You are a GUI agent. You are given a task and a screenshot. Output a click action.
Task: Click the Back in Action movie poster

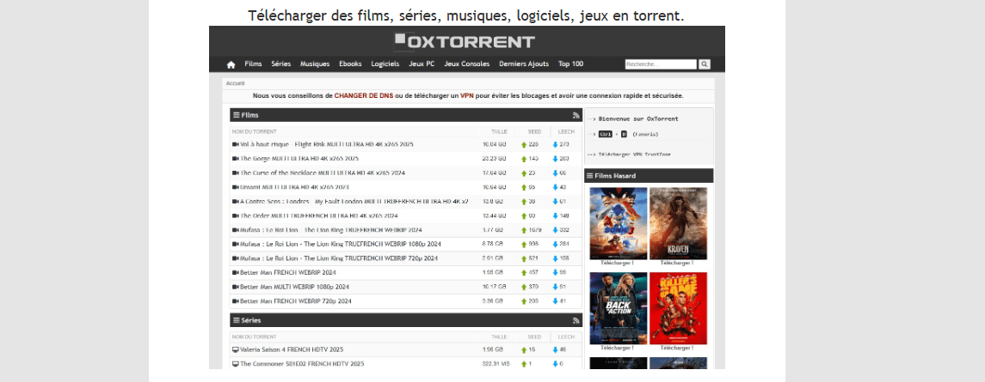pyautogui.click(x=619, y=308)
